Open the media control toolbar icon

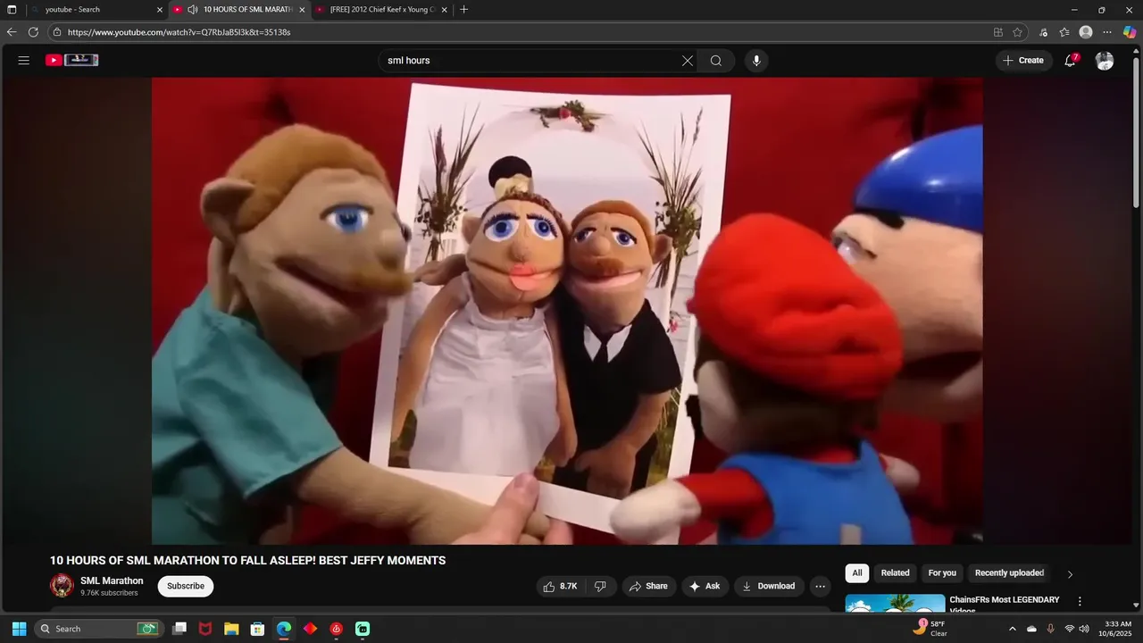[1044, 32]
